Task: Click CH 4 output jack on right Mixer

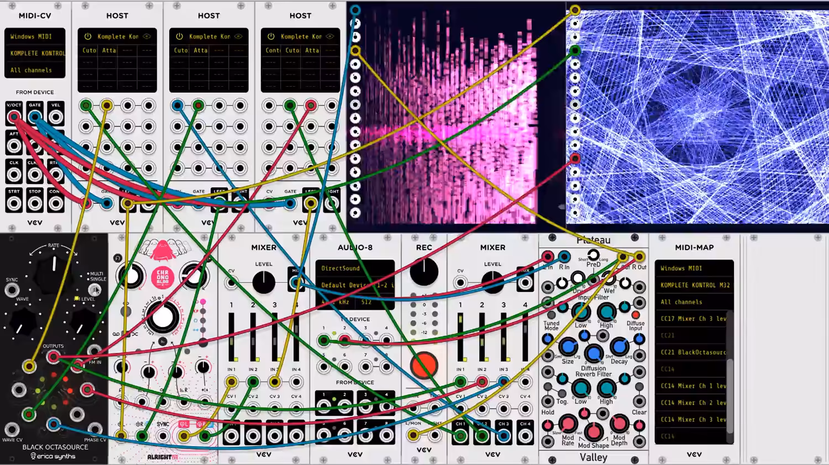Action: 525,436
